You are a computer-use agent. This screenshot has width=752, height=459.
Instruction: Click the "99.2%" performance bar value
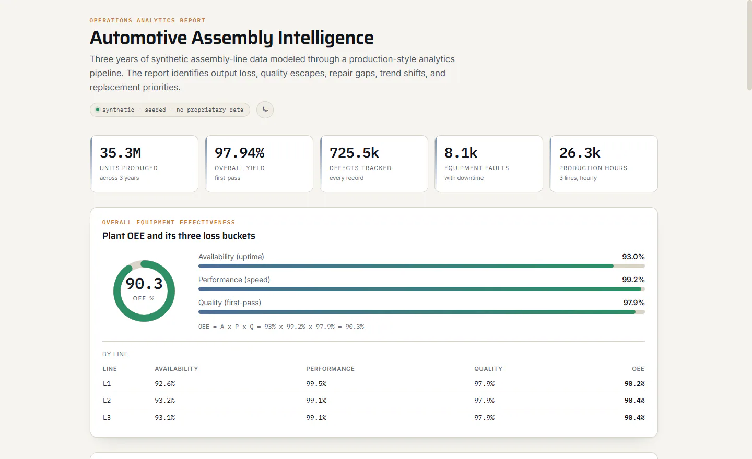coord(633,280)
